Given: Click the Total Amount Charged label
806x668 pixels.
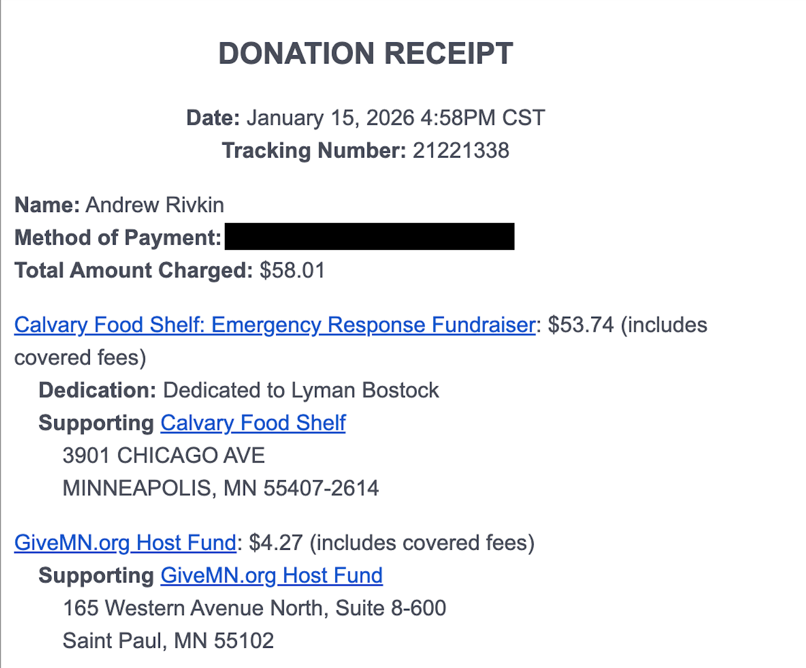Looking at the screenshot, I should point(133,271).
